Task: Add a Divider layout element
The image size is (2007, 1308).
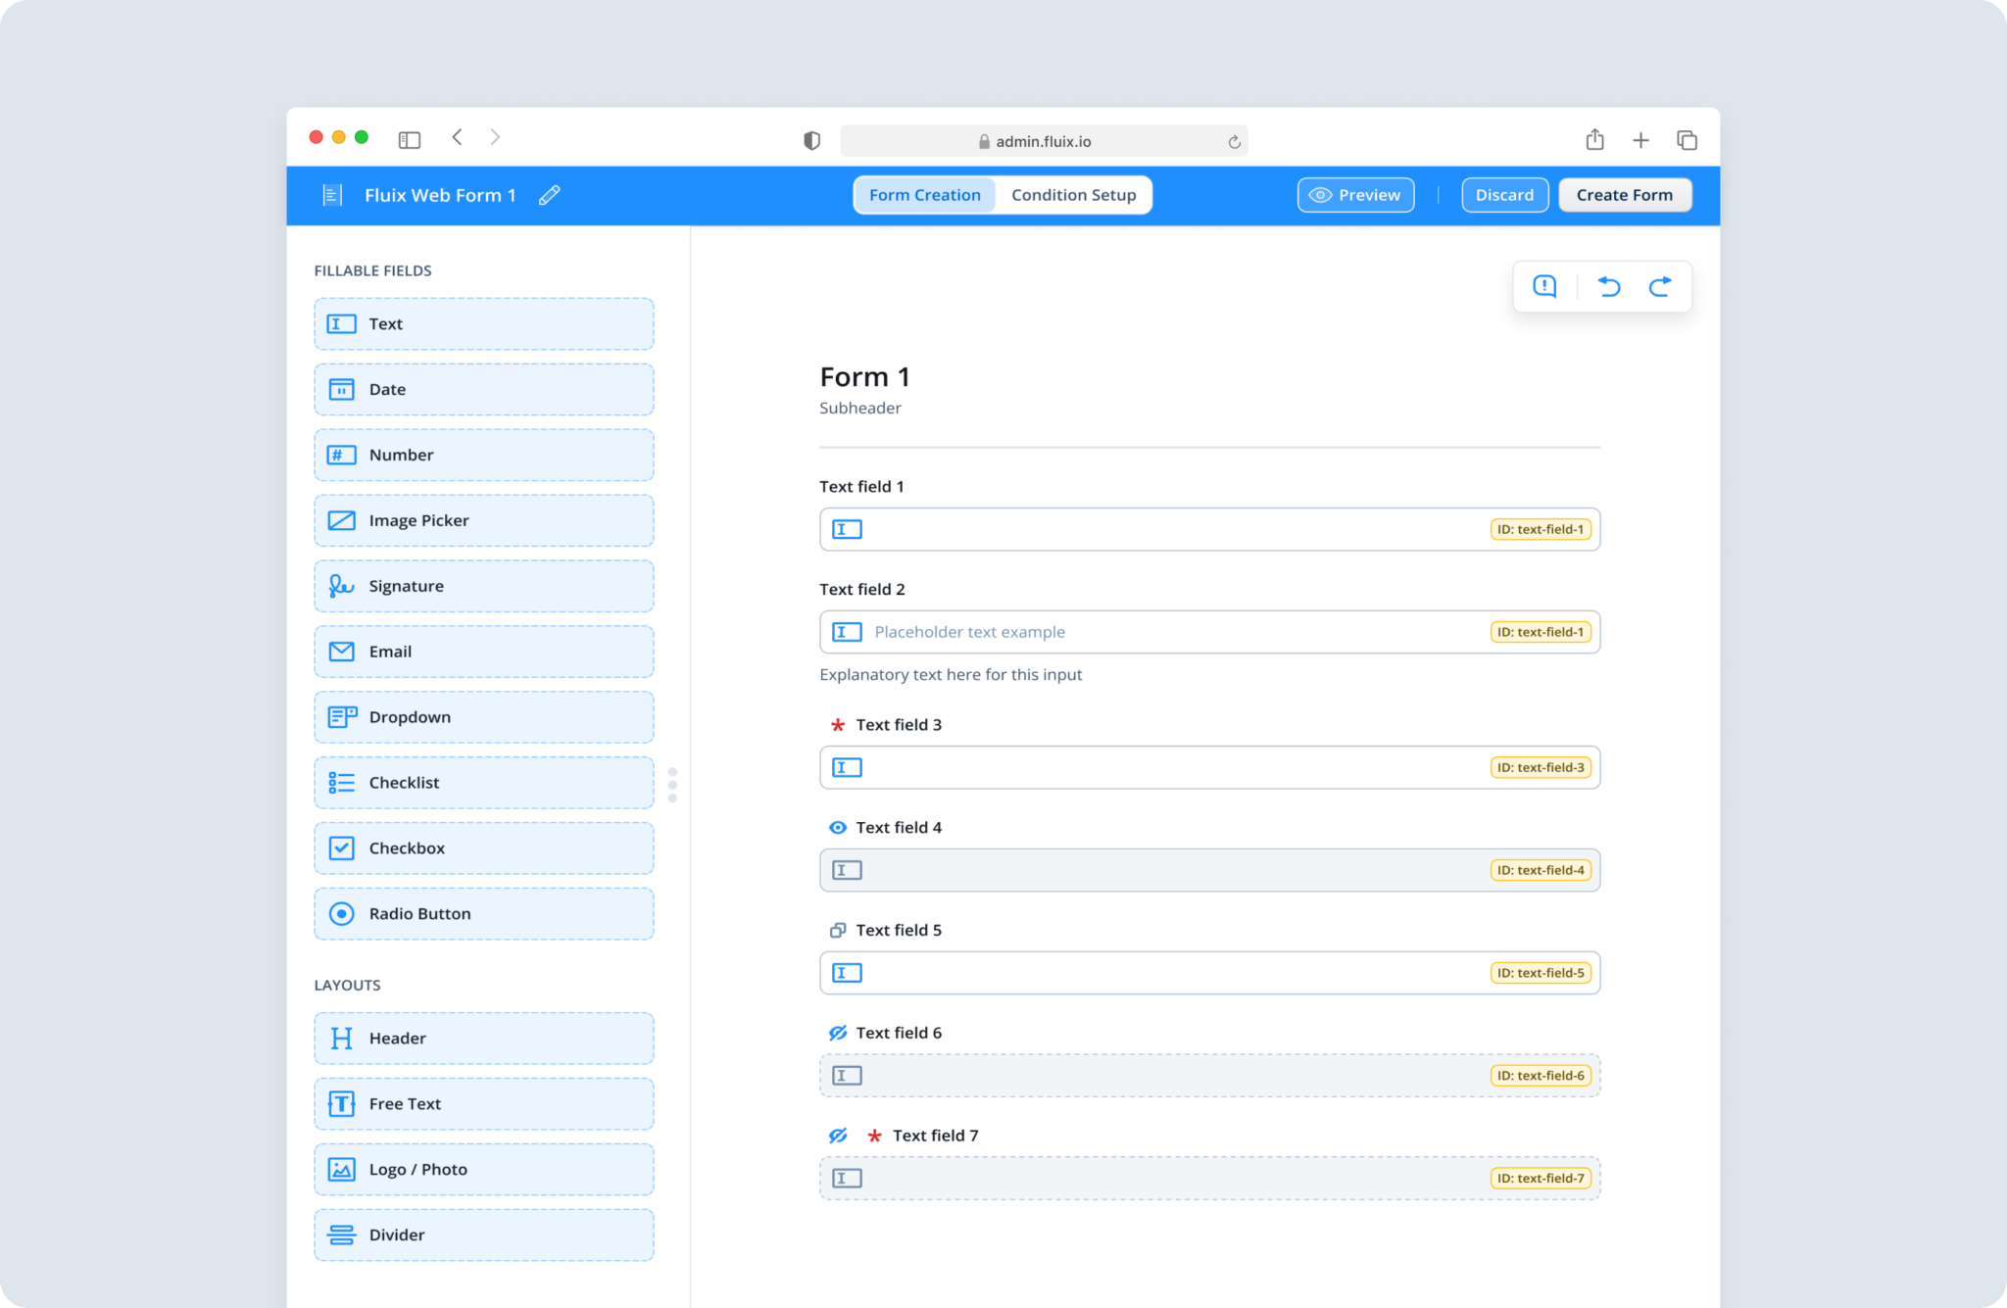Action: coord(483,1235)
